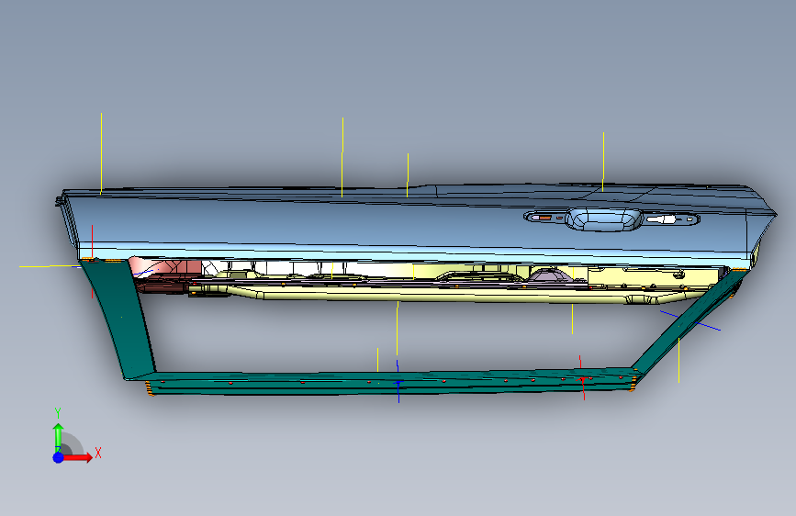Click the X label of the triad

[98, 453]
